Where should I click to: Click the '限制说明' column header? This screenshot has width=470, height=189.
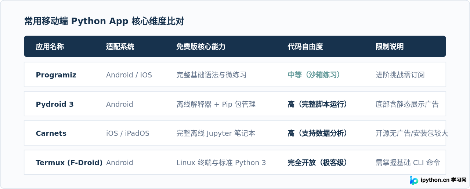pyautogui.click(x=390, y=47)
